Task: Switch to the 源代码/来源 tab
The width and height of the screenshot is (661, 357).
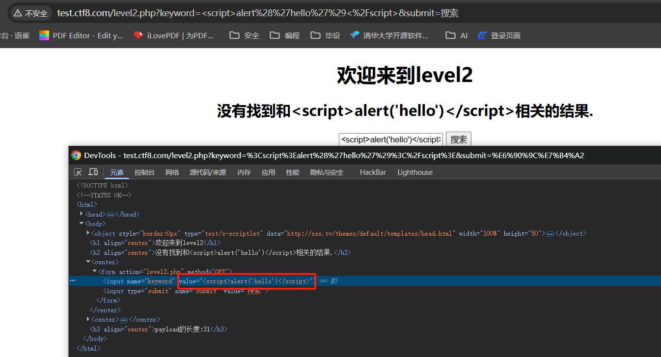Action: click(x=208, y=172)
